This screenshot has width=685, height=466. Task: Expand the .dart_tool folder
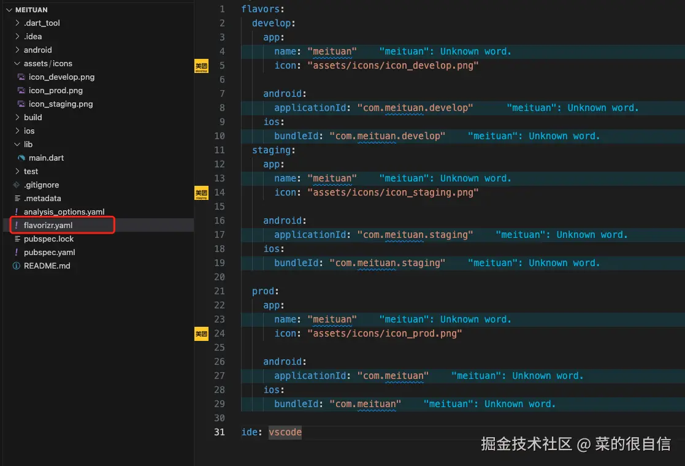(17, 23)
